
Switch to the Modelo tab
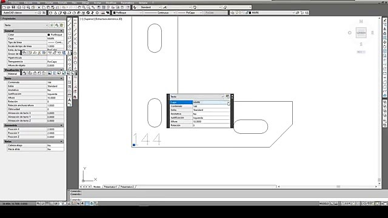(x=97, y=187)
